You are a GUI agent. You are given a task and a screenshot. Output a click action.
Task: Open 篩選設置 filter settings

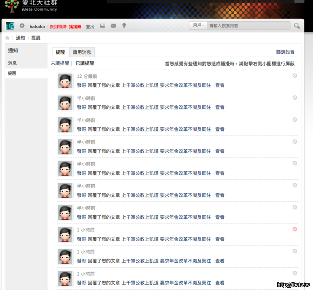point(285,52)
